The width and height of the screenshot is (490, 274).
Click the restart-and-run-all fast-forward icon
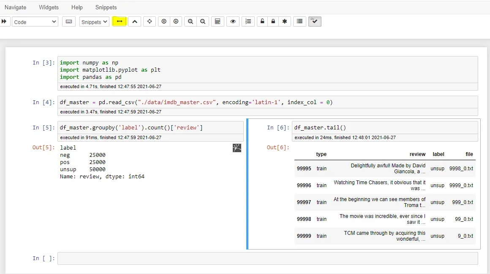click(4, 21)
